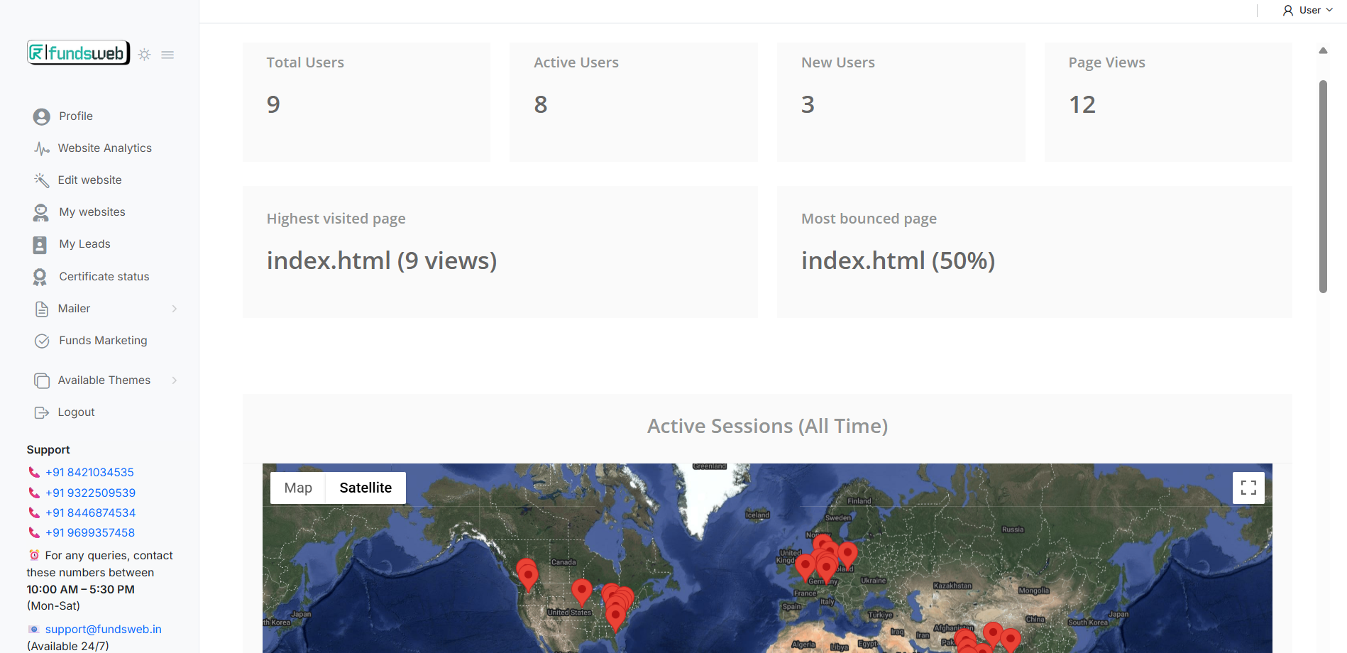Click the My Leads contact icon
This screenshot has height=653, width=1347.
[x=40, y=245]
